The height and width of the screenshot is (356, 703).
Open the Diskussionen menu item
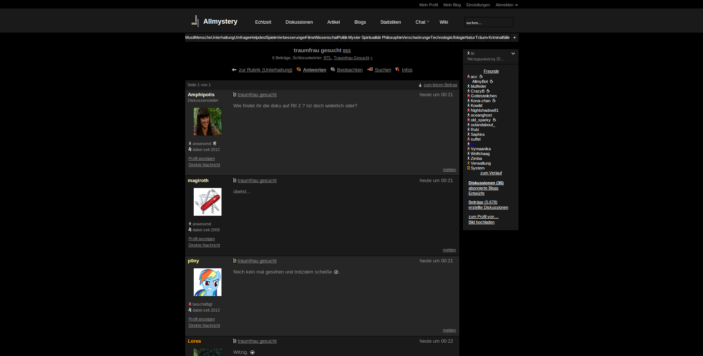299,22
